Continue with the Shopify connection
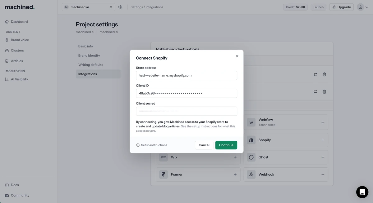The width and height of the screenshot is (373, 203). 226,145
